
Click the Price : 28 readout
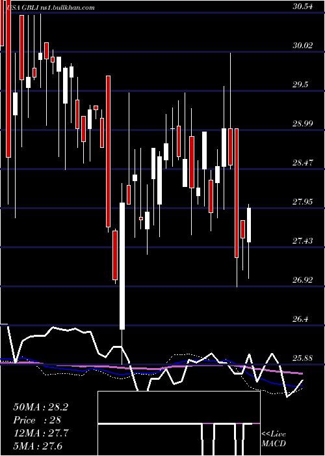(x=37, y=420)
